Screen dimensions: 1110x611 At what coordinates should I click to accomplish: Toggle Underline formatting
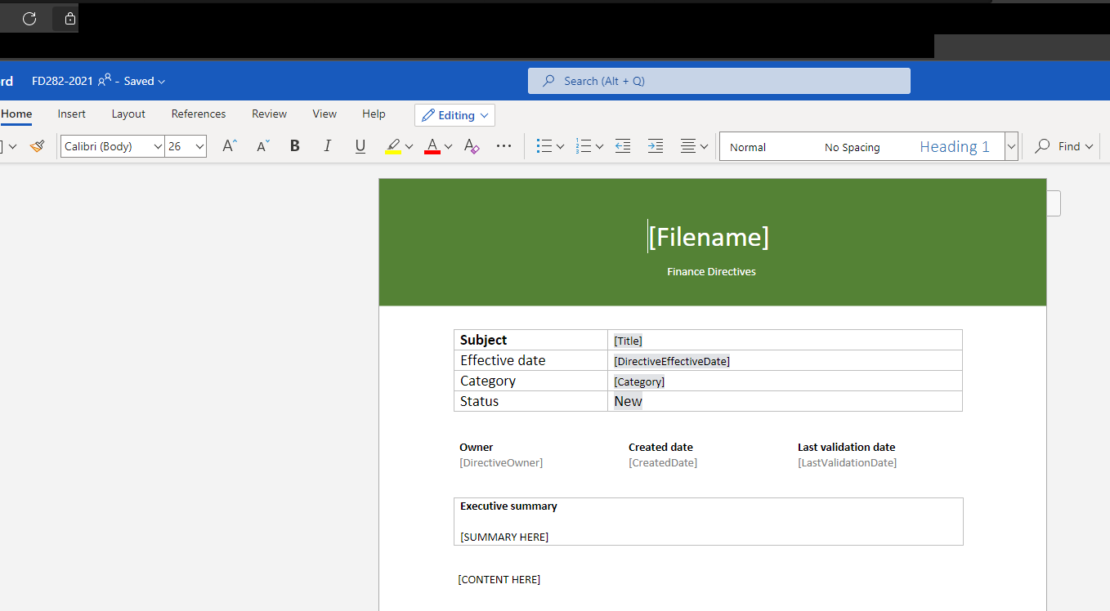pyautogui.click(x=360, y=146)
